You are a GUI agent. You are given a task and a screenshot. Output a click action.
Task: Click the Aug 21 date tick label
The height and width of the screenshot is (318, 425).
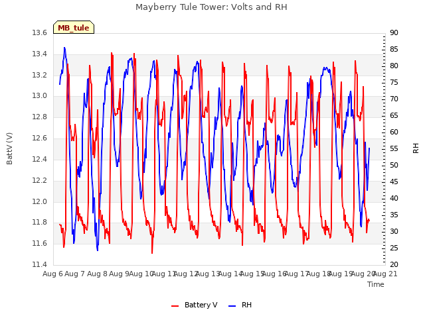tap(385, 274)
